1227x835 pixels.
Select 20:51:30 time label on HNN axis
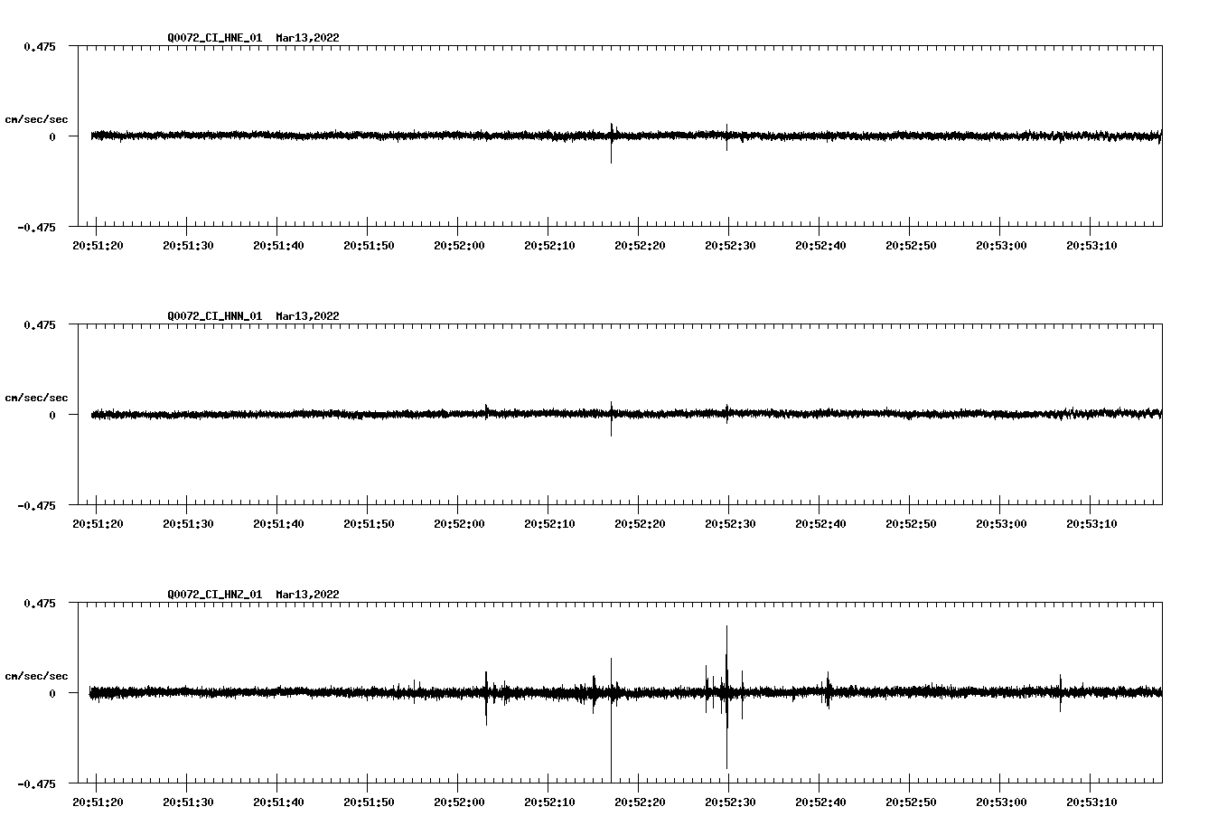188,524
